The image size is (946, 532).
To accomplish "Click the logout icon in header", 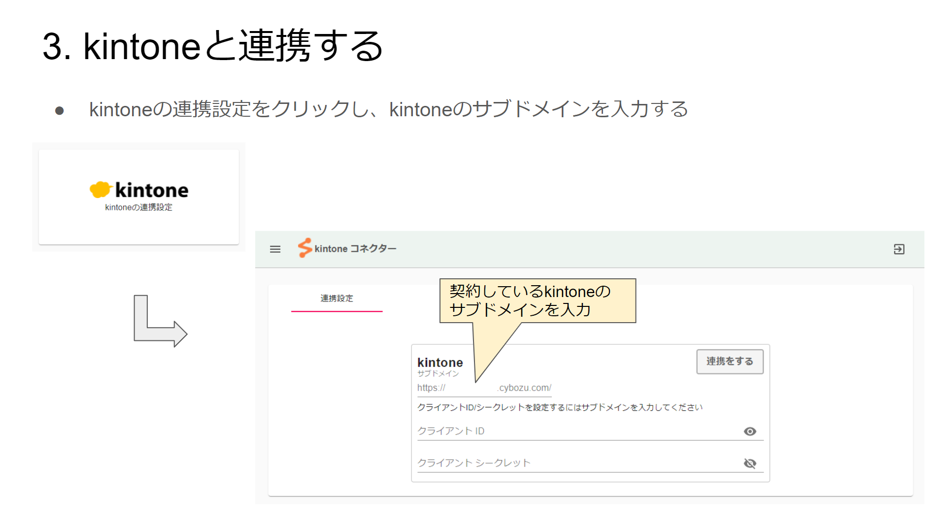I will click(x=899, y=249).
